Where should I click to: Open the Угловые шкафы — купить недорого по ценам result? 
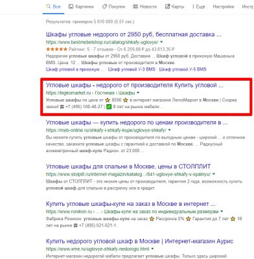137,122
